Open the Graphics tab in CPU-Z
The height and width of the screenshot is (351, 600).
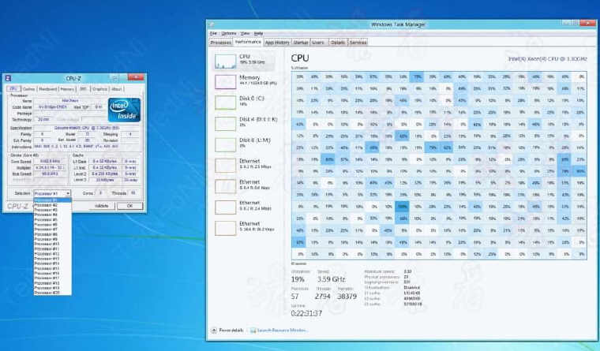(x=100, y=89)
